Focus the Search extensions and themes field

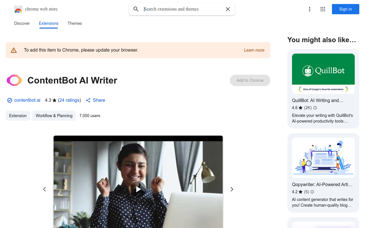(x=182, y=9)
